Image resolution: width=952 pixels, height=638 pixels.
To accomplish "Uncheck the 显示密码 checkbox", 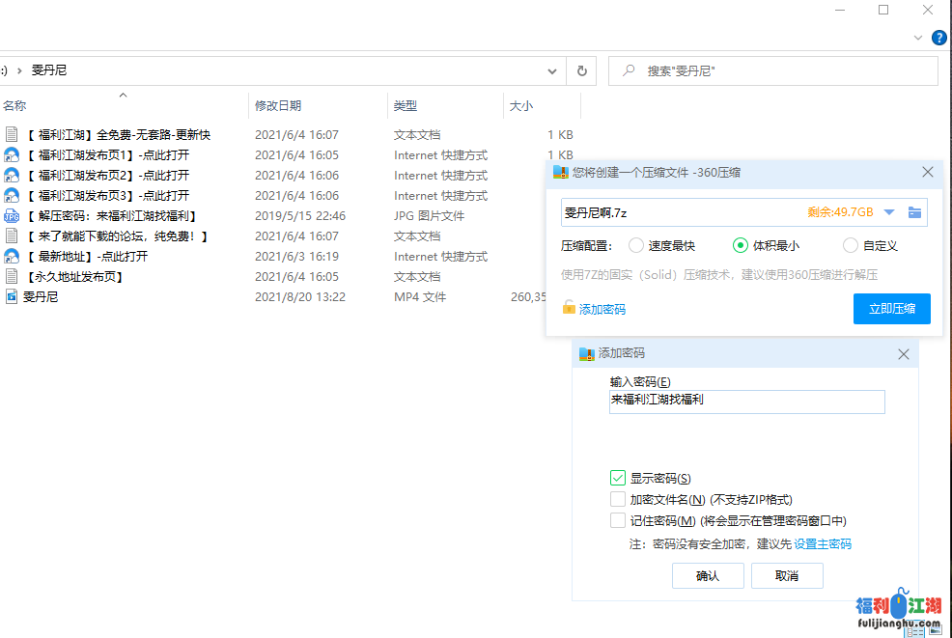I will 618,478.
